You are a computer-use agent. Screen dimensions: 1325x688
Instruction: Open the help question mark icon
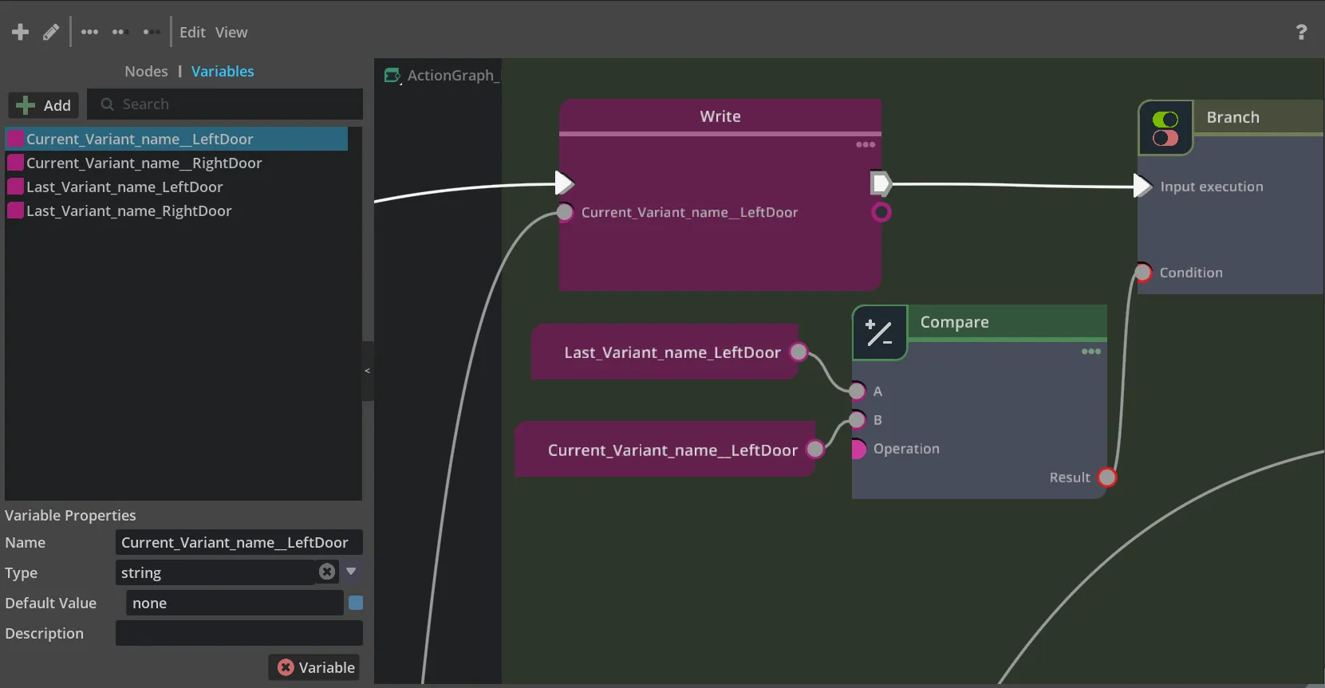point(1301,32)
